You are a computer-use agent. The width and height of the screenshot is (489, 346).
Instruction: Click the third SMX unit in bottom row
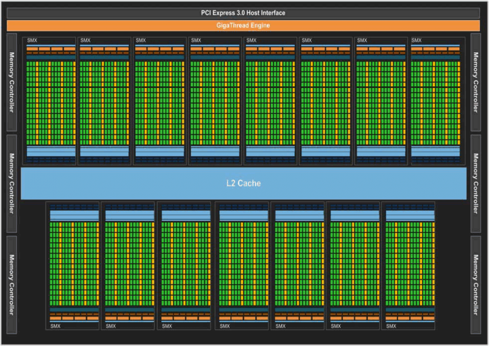pos(184,266)
